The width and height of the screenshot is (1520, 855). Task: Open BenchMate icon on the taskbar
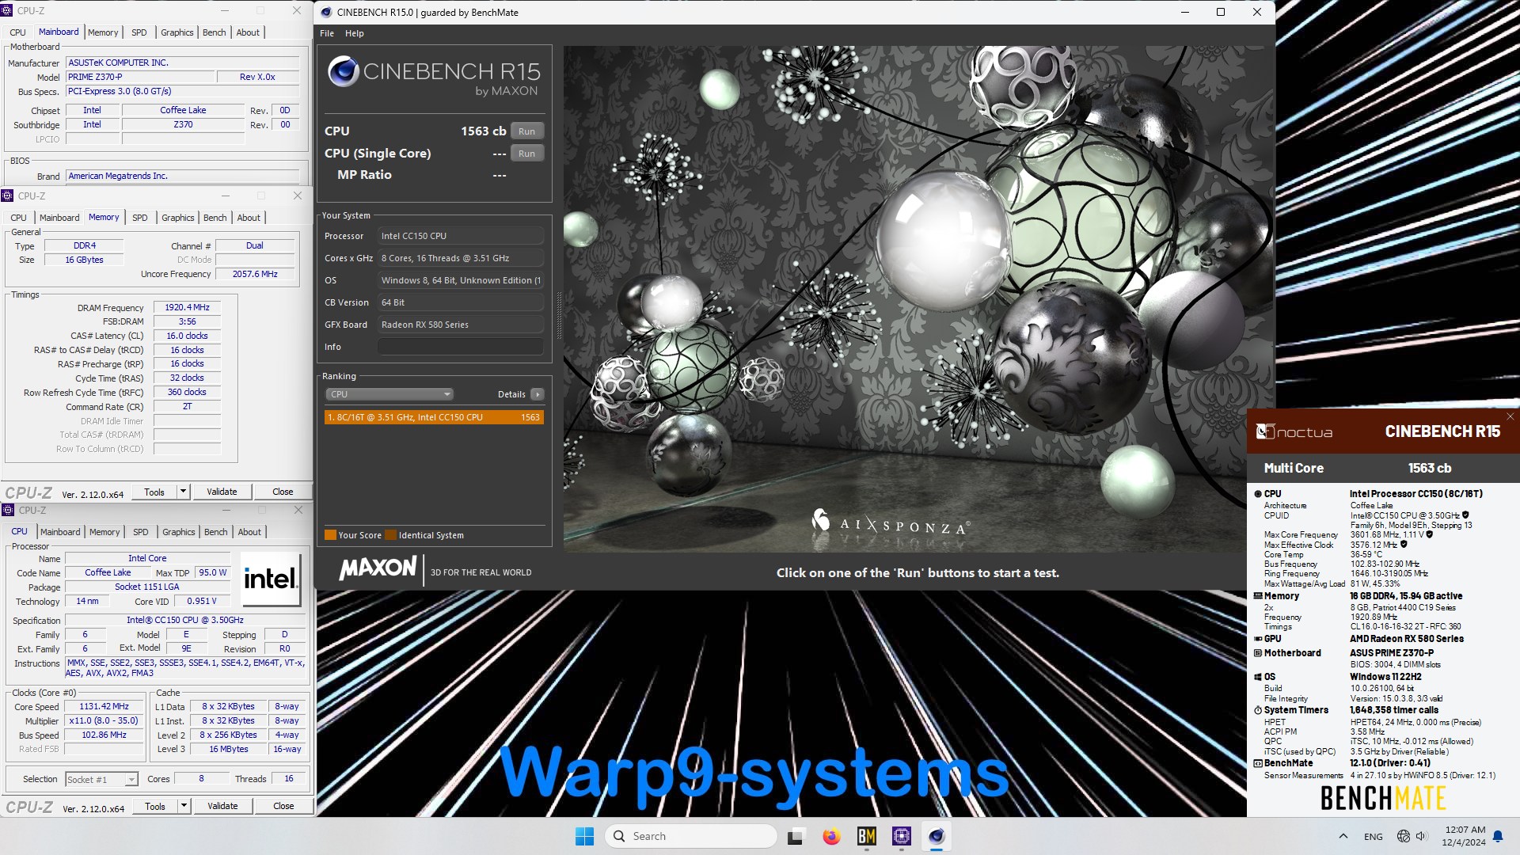(866, 836)
